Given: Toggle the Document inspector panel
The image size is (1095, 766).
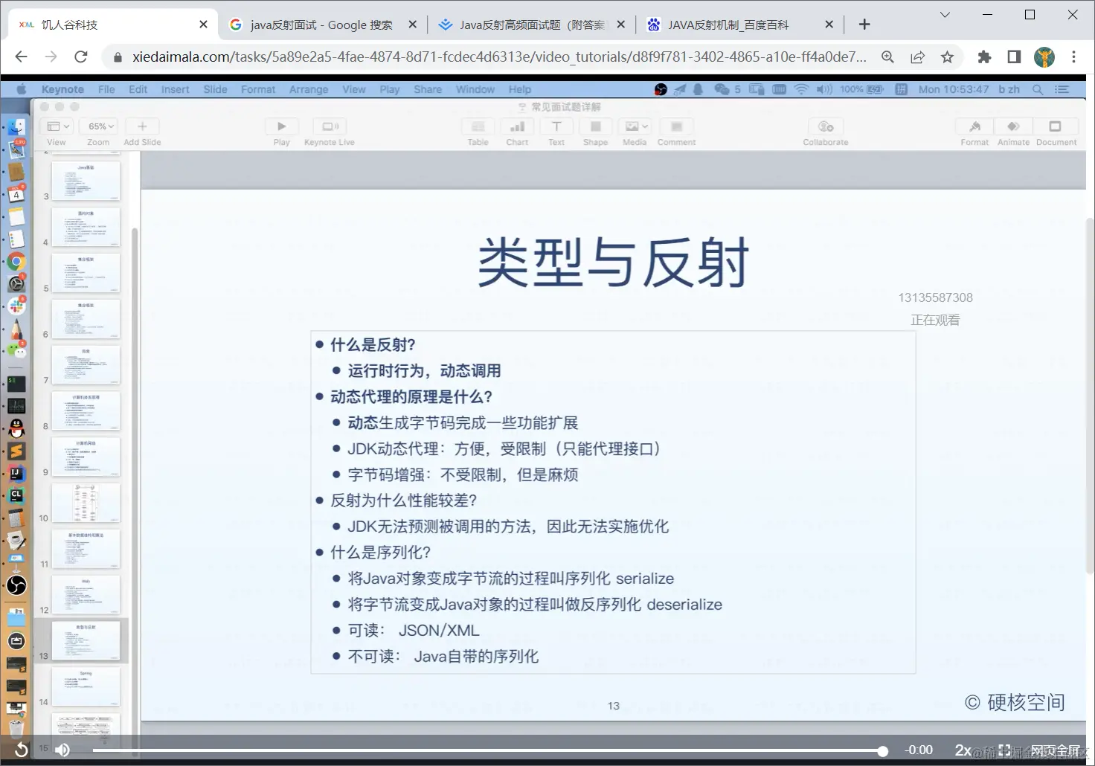Looking at the screenshot, I should click(x=1056, y=126).
